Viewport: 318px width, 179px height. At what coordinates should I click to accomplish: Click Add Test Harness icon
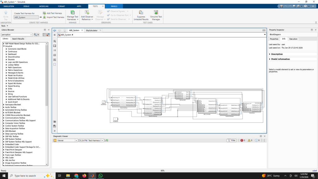pos(44,13)
